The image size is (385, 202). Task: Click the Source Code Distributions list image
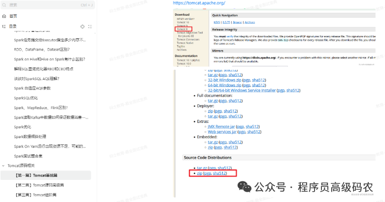(x=274, y=134)
